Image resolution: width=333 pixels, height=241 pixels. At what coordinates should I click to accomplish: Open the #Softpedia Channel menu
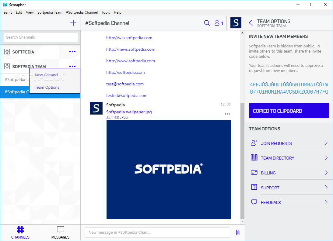(82, 12)
